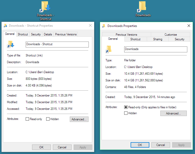Toggle Read-only (Only applies to files in folder) checkbox
The image size is (195, 154).
[126, 107]
